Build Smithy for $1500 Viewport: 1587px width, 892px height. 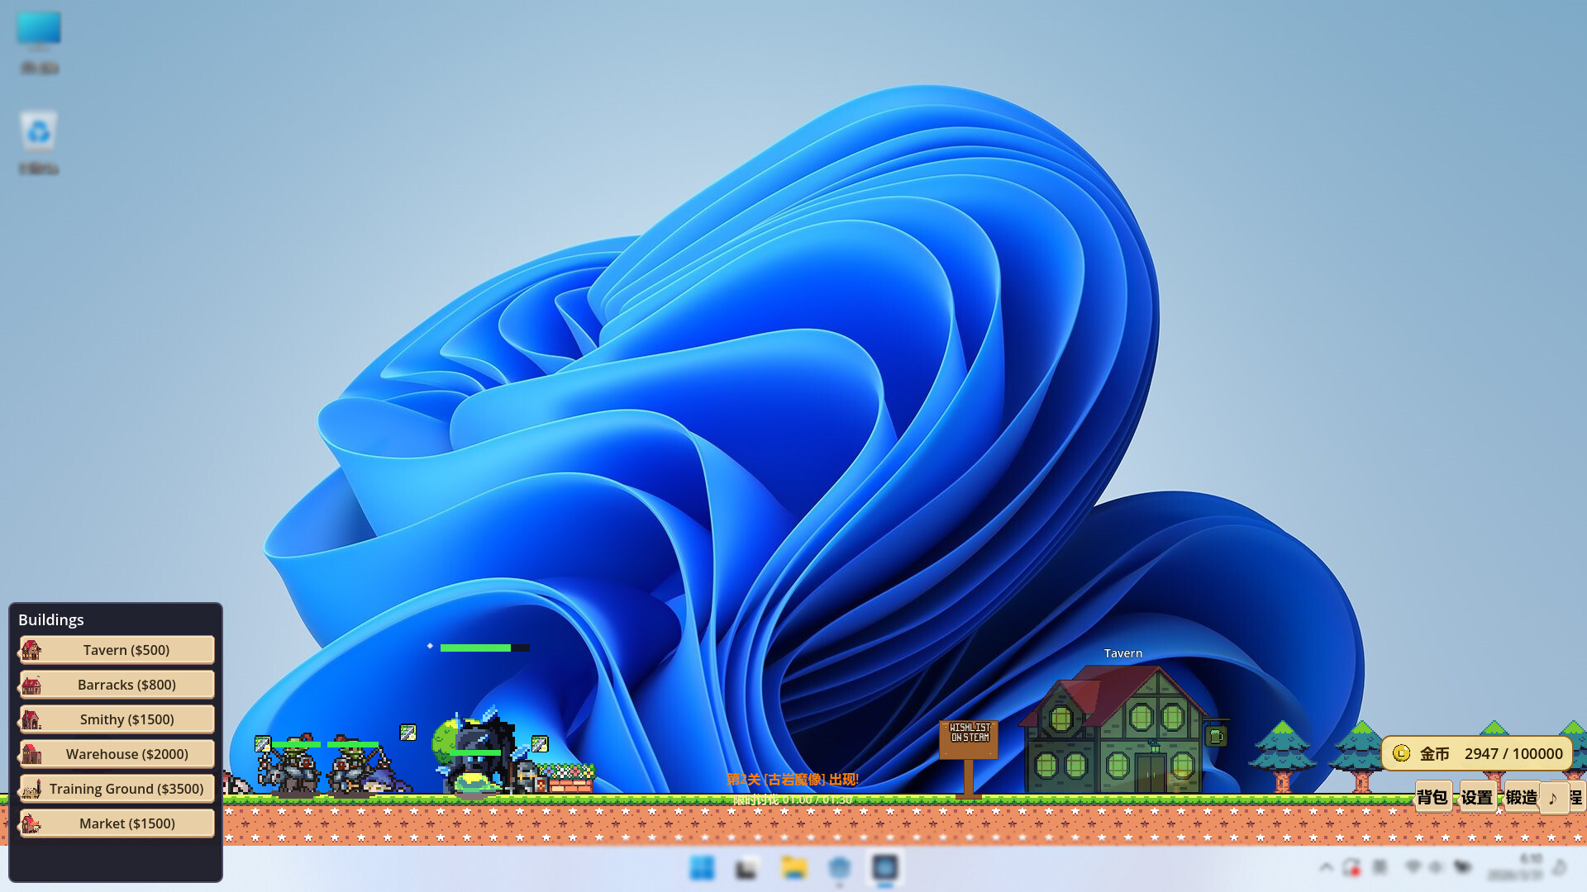coord(126,719)
